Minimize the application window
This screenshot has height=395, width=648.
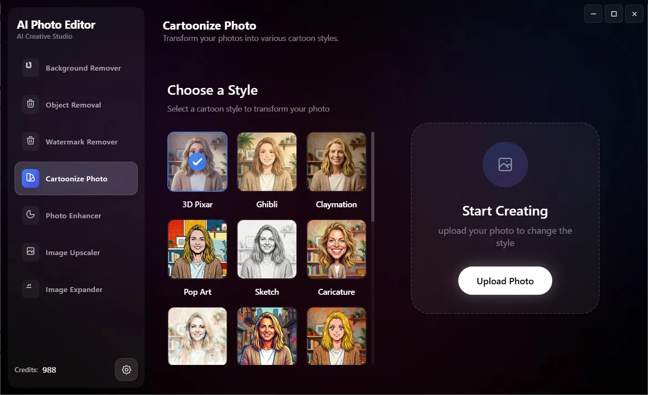pos(593,14)
